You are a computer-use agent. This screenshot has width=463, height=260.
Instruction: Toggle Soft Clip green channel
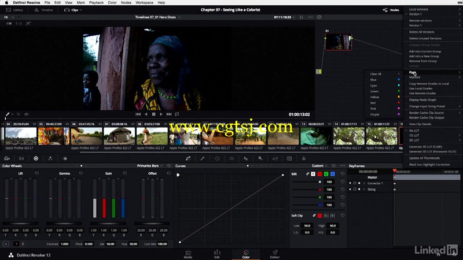pos(326,216)
